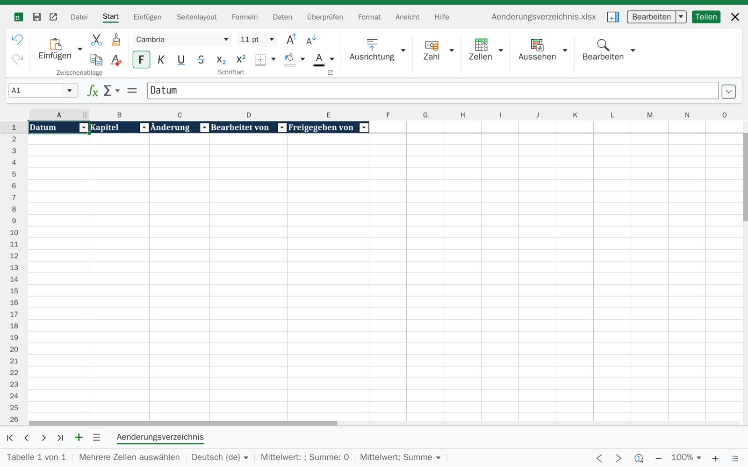Switch to the Daten tab

(x=282, y=17)
